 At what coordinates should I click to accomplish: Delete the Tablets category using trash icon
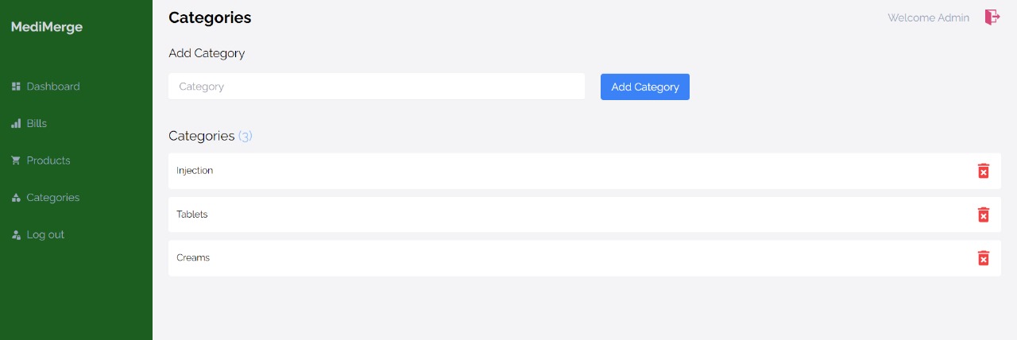click(x=983, y=214)
